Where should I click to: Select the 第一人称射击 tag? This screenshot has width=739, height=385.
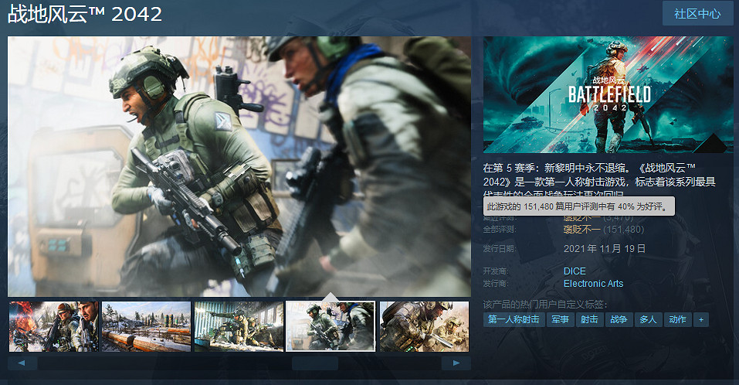point(514,319)
